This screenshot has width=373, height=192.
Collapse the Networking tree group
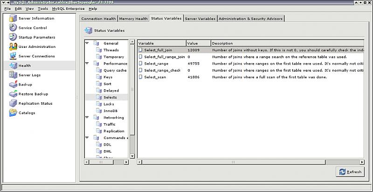[x=87, y=118]
